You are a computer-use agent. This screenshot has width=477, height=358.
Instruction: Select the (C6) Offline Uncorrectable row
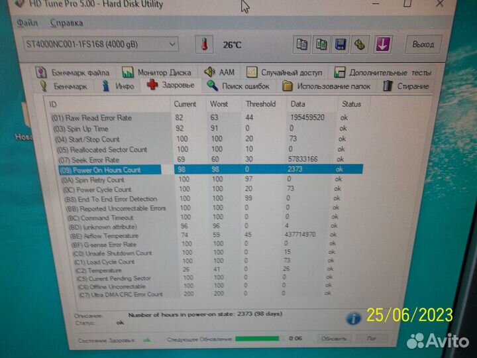[203, 286]
